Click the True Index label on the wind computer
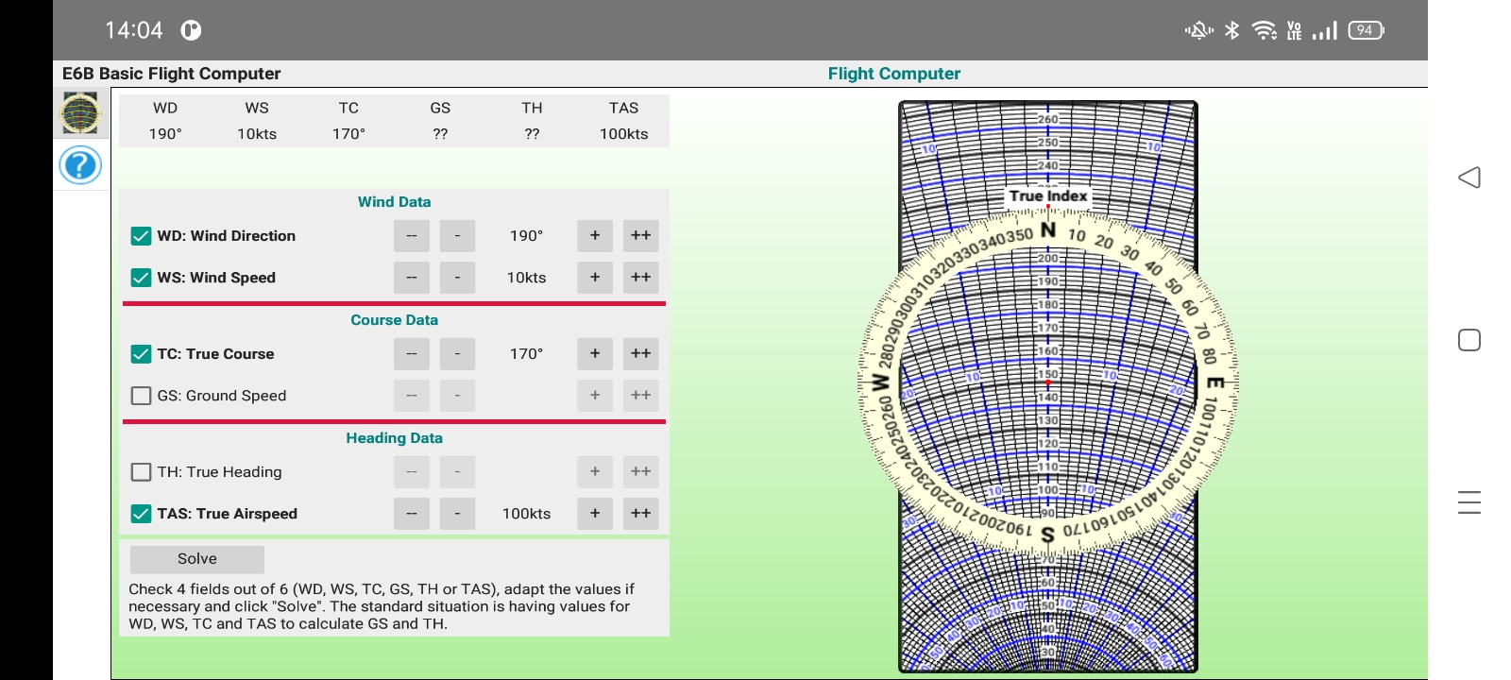This screenshot has height=680, width=1511. point(1048,196)
